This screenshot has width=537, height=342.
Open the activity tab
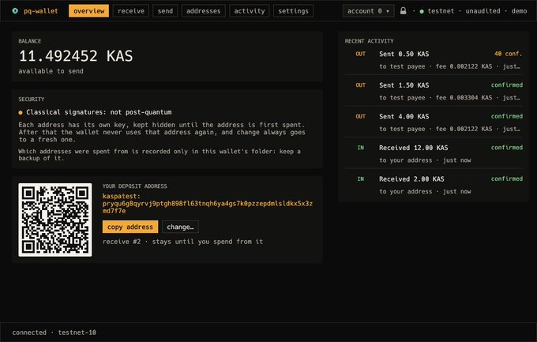[x=250, y=11]
